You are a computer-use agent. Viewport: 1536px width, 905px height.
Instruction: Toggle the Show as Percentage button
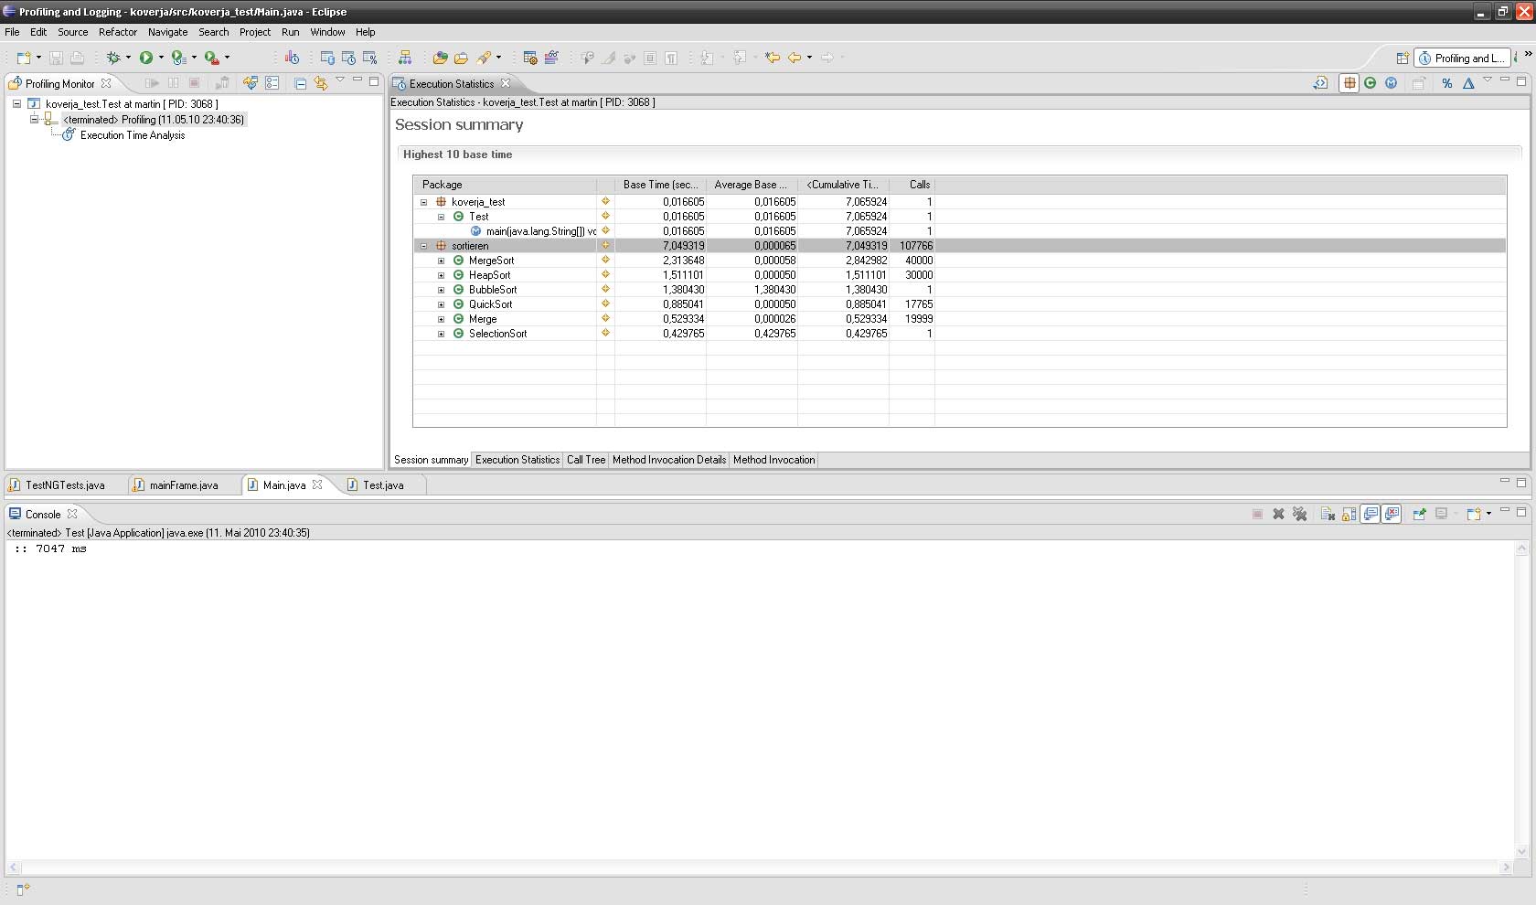click(1446, 83)
